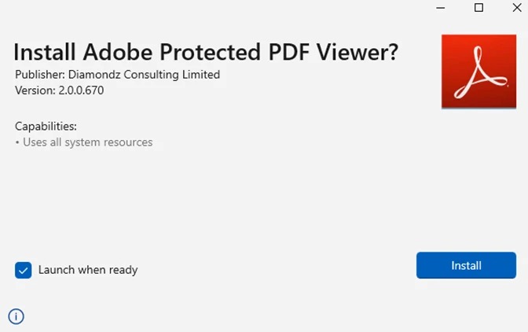The height and width of the screenshot is (332, 528).
Task: Click the red Adobe PDF logo
Action: 478,71
